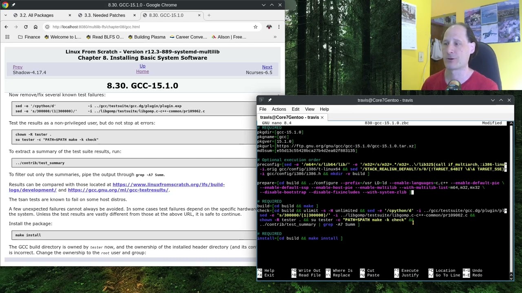Open the extension icon beside the bookmark star

(x=269, y=27)
